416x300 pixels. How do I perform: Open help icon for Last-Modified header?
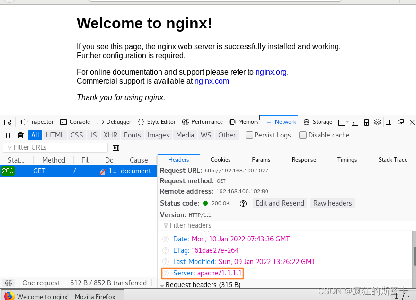[166, 262]
